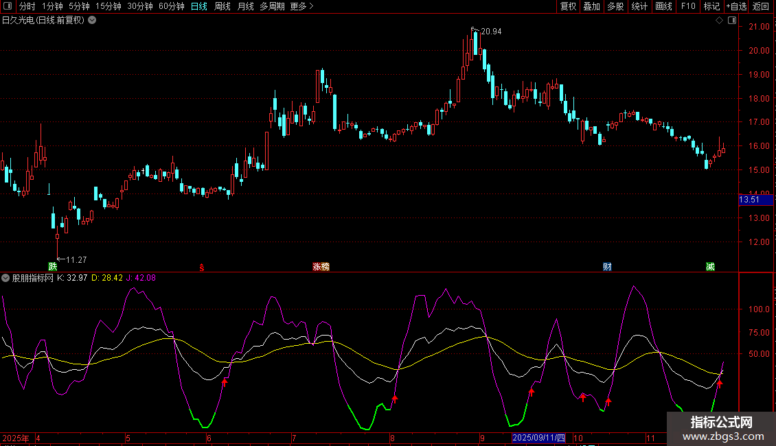Click month 11 on the time axis
The width and height of the screenshot is (776, 446).
[650, 438]
